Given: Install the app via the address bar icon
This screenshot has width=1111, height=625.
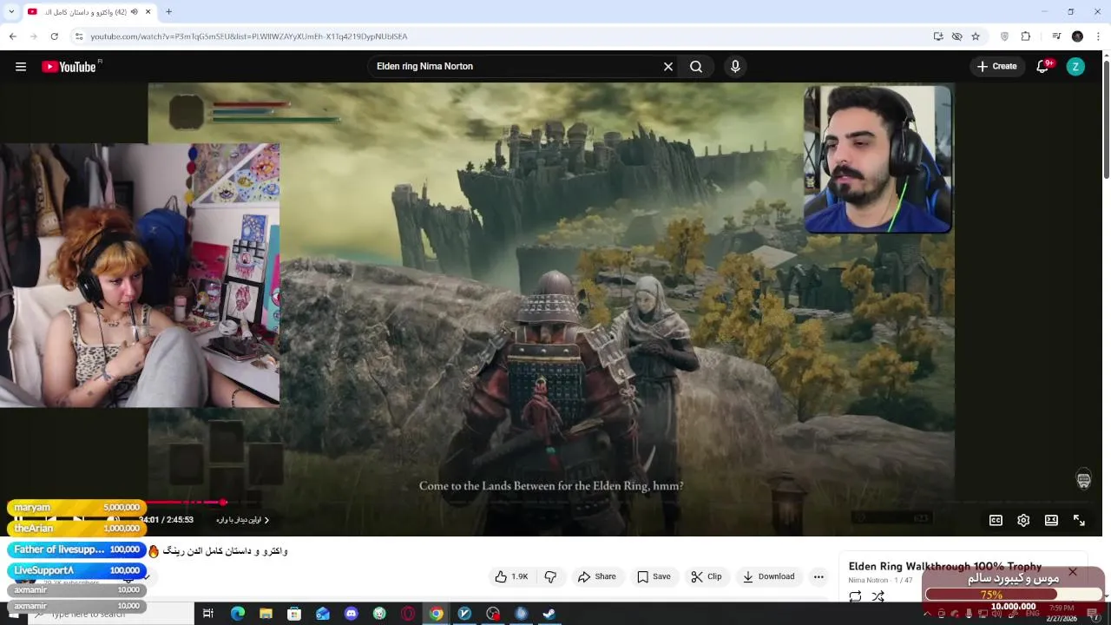Looking at the screenshot, I should pyautogui.click(x=938, y=36).
